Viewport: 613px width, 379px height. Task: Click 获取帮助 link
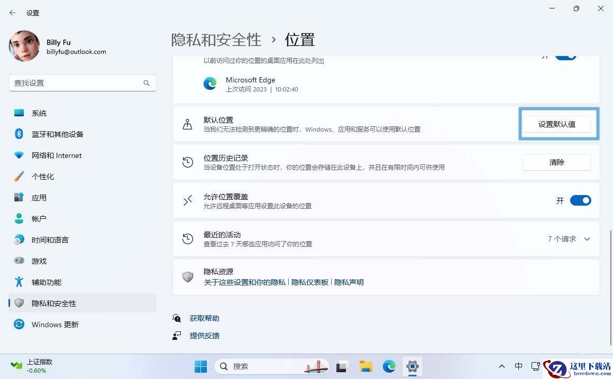pos(204,318)
